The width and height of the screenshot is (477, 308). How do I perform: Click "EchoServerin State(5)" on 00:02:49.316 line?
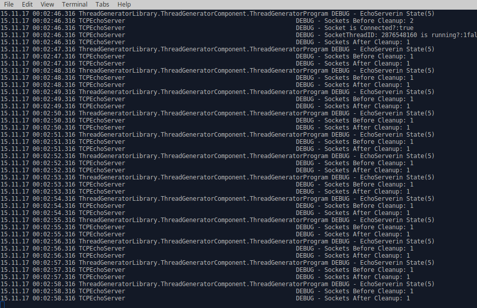(x=397, y=92)
